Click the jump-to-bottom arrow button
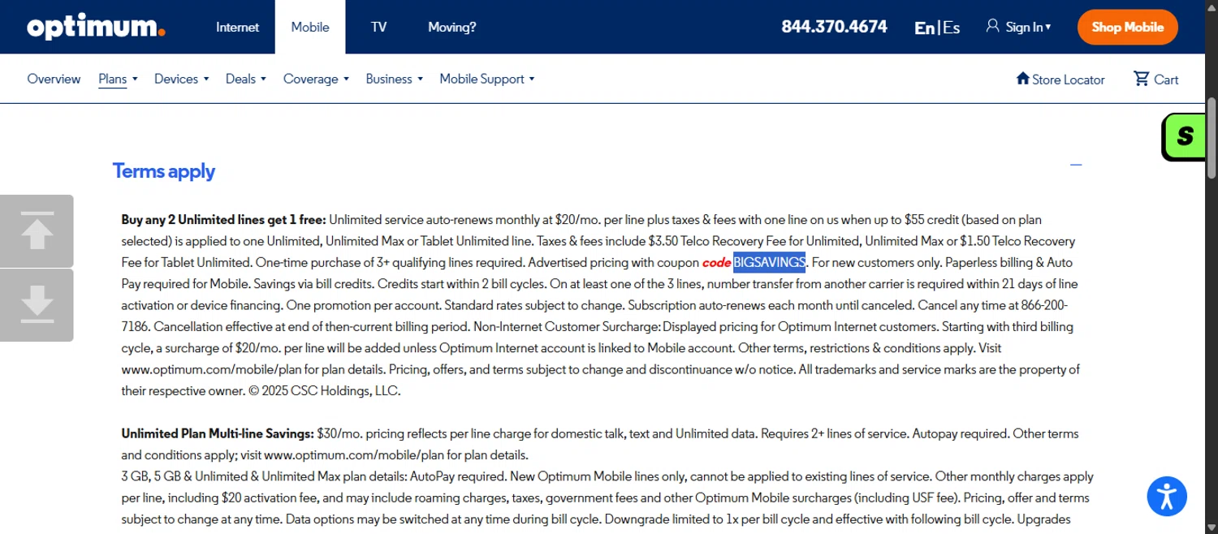The width and height of the screenshot is (1218, 534). click(x=37, y=305)
